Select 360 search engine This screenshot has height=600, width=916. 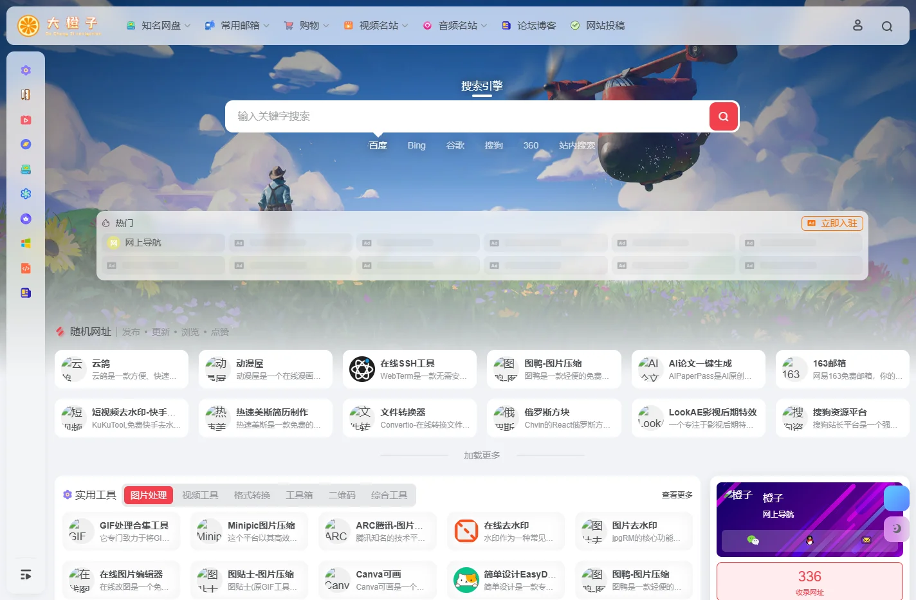pos(531,145)
